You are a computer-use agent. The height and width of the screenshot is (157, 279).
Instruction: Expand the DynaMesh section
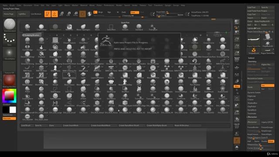pos(252,110)
